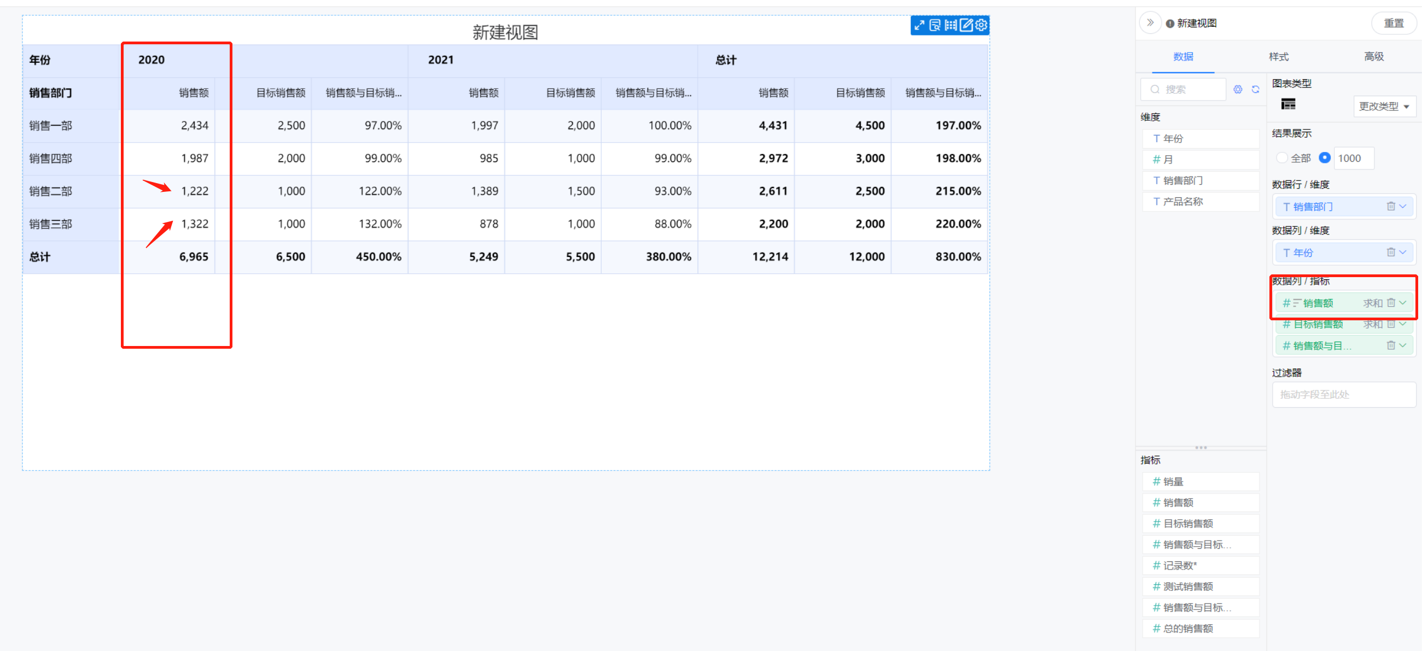Delete 销售部门 from data row dimension
Screen dimensions: 1422x651
coord(1390,206)
